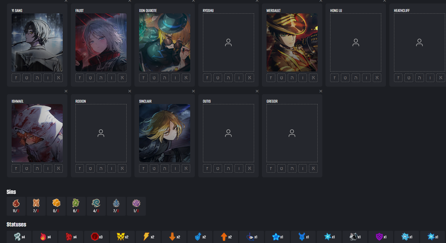The height and width of the screenshot is (243, 446).
Task: Open Sinclair's identity portrait
Action: click(x=165, y=133)
